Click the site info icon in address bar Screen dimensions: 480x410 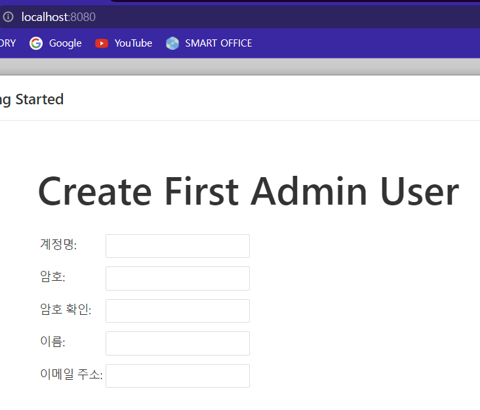point(9,17)
